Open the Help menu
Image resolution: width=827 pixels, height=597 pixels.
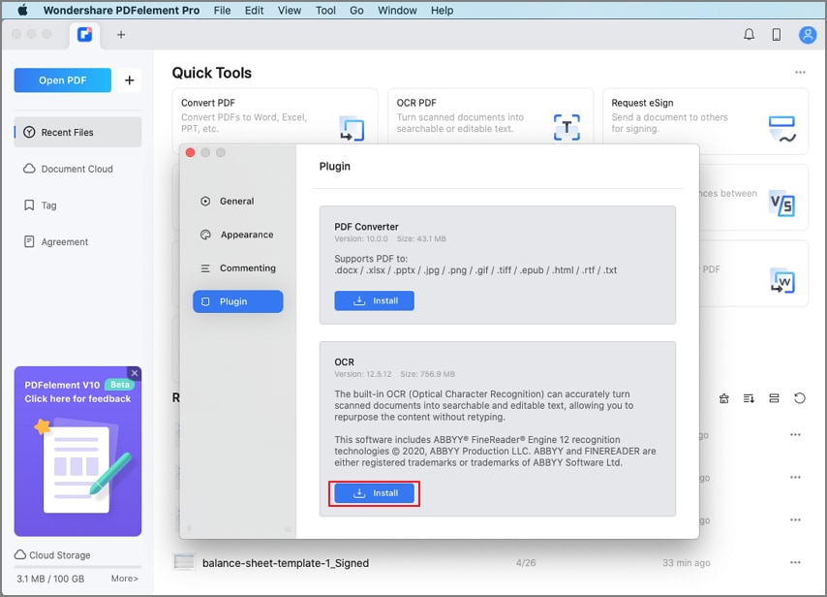(x=442, y=10)
